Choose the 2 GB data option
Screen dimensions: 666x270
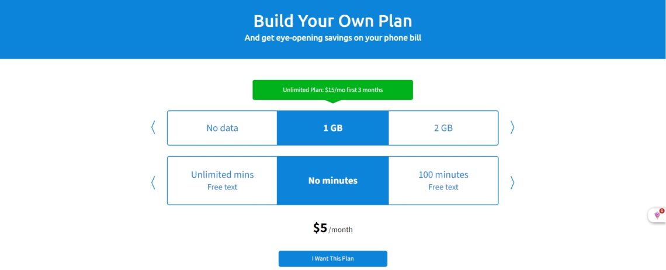[443, 128]
